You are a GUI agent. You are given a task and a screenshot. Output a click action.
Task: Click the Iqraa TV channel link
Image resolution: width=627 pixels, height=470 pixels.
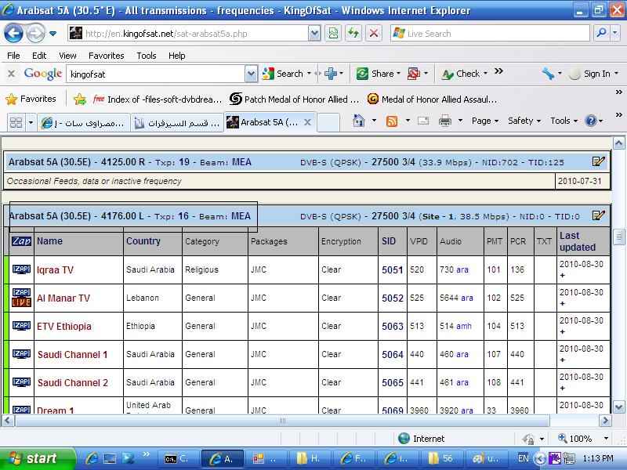click(x=55, y=269)
